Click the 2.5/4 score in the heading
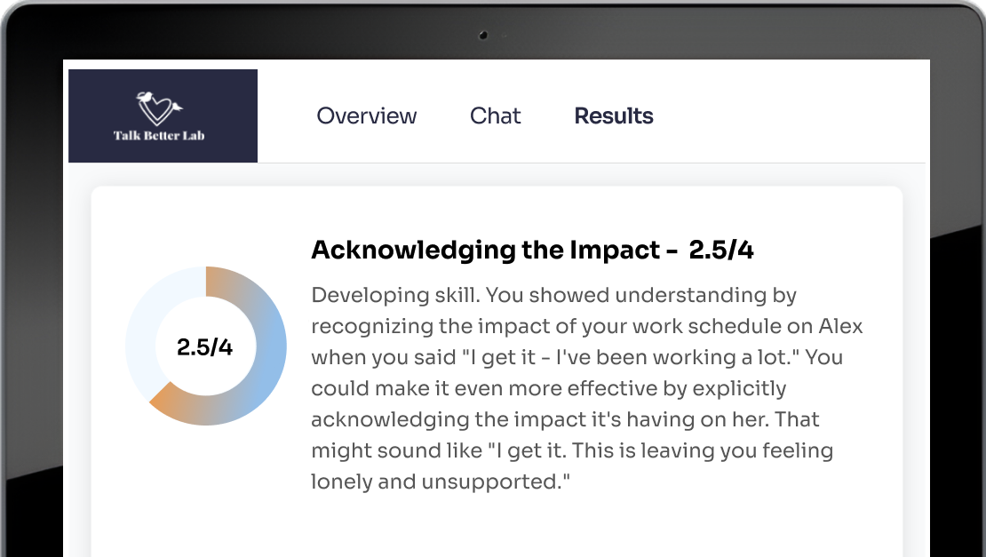 click(x=721, y=251)
